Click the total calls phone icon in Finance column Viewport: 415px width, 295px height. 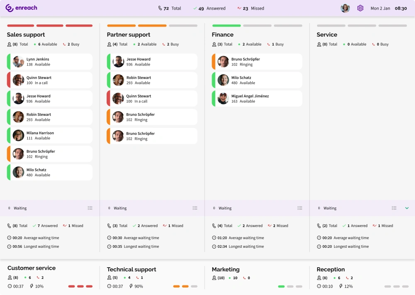click(x=214, y=225)
